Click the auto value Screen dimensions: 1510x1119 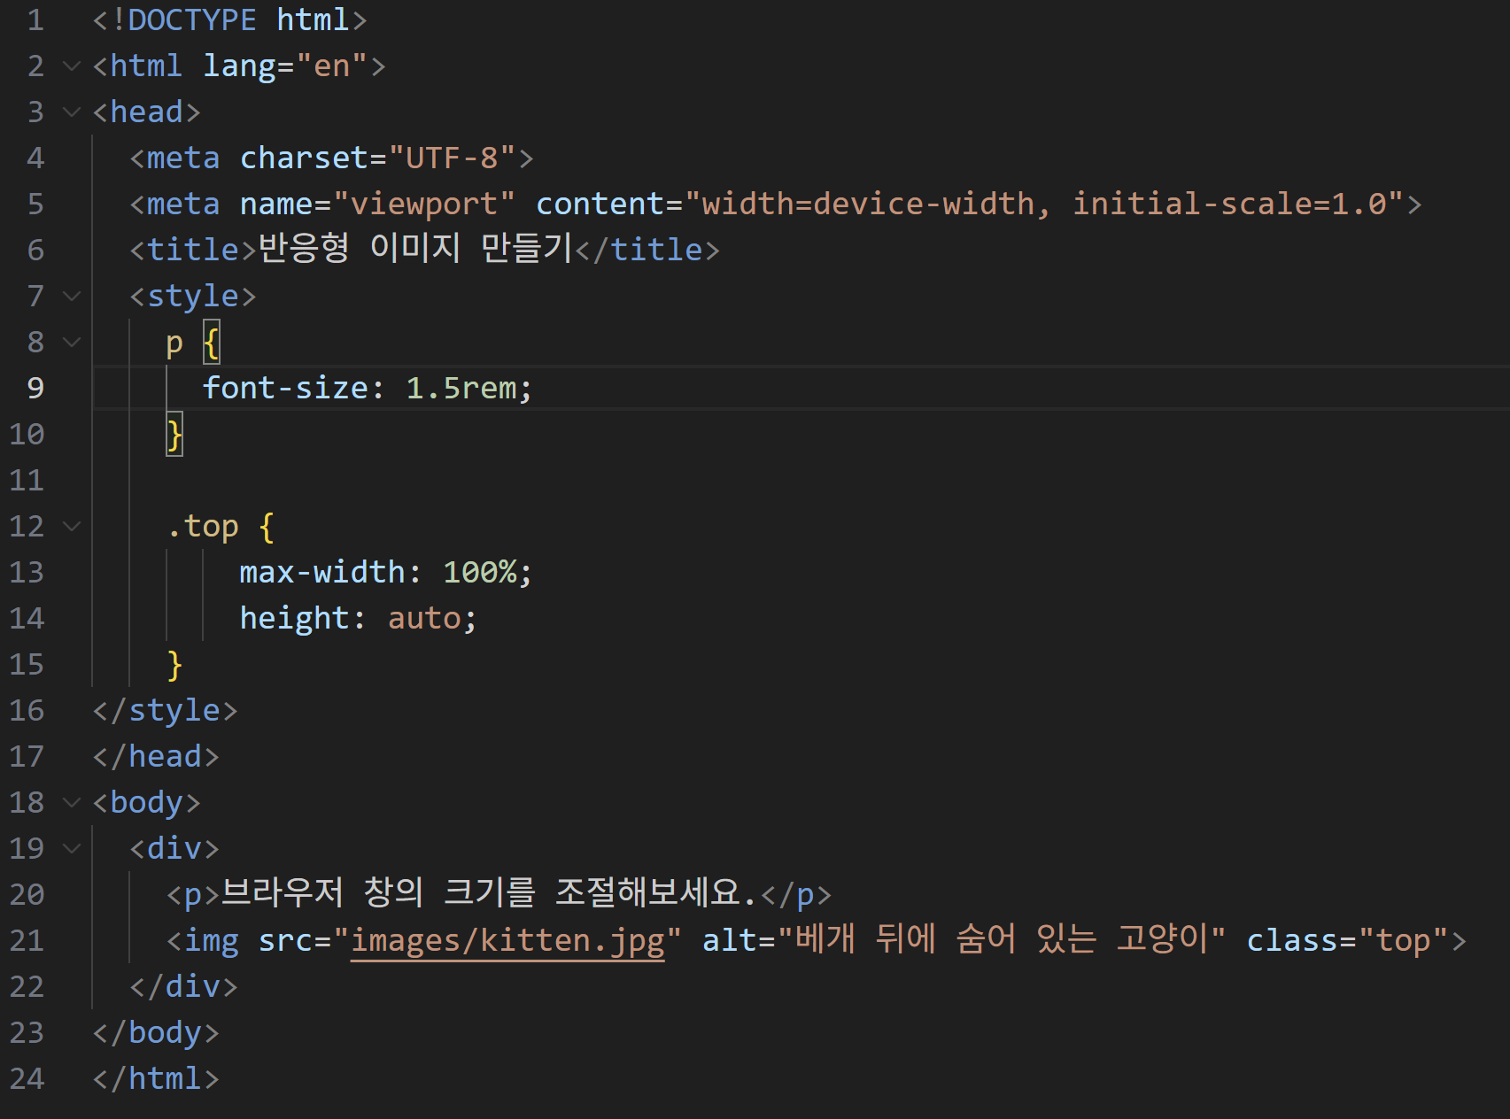(424, 618)
